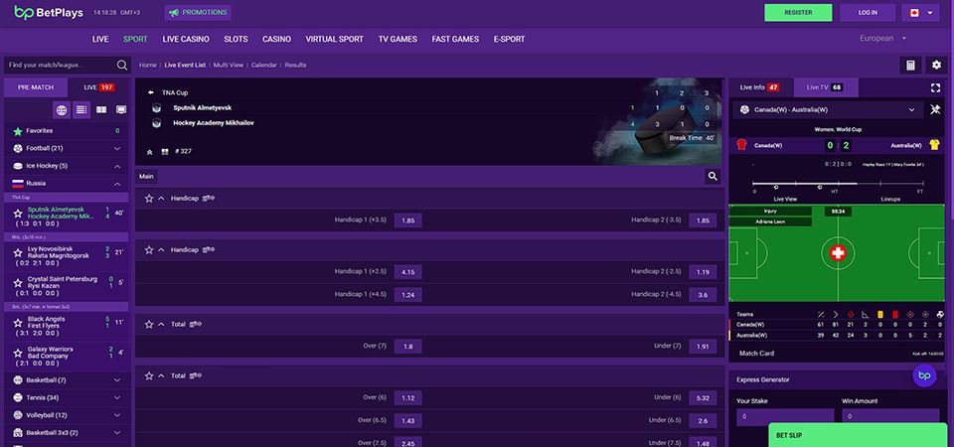This screenshot has width=954, height=447.
Task: Click the unpin icon next to Canada(W) - Australia(W)
Action: click(935, 109)
